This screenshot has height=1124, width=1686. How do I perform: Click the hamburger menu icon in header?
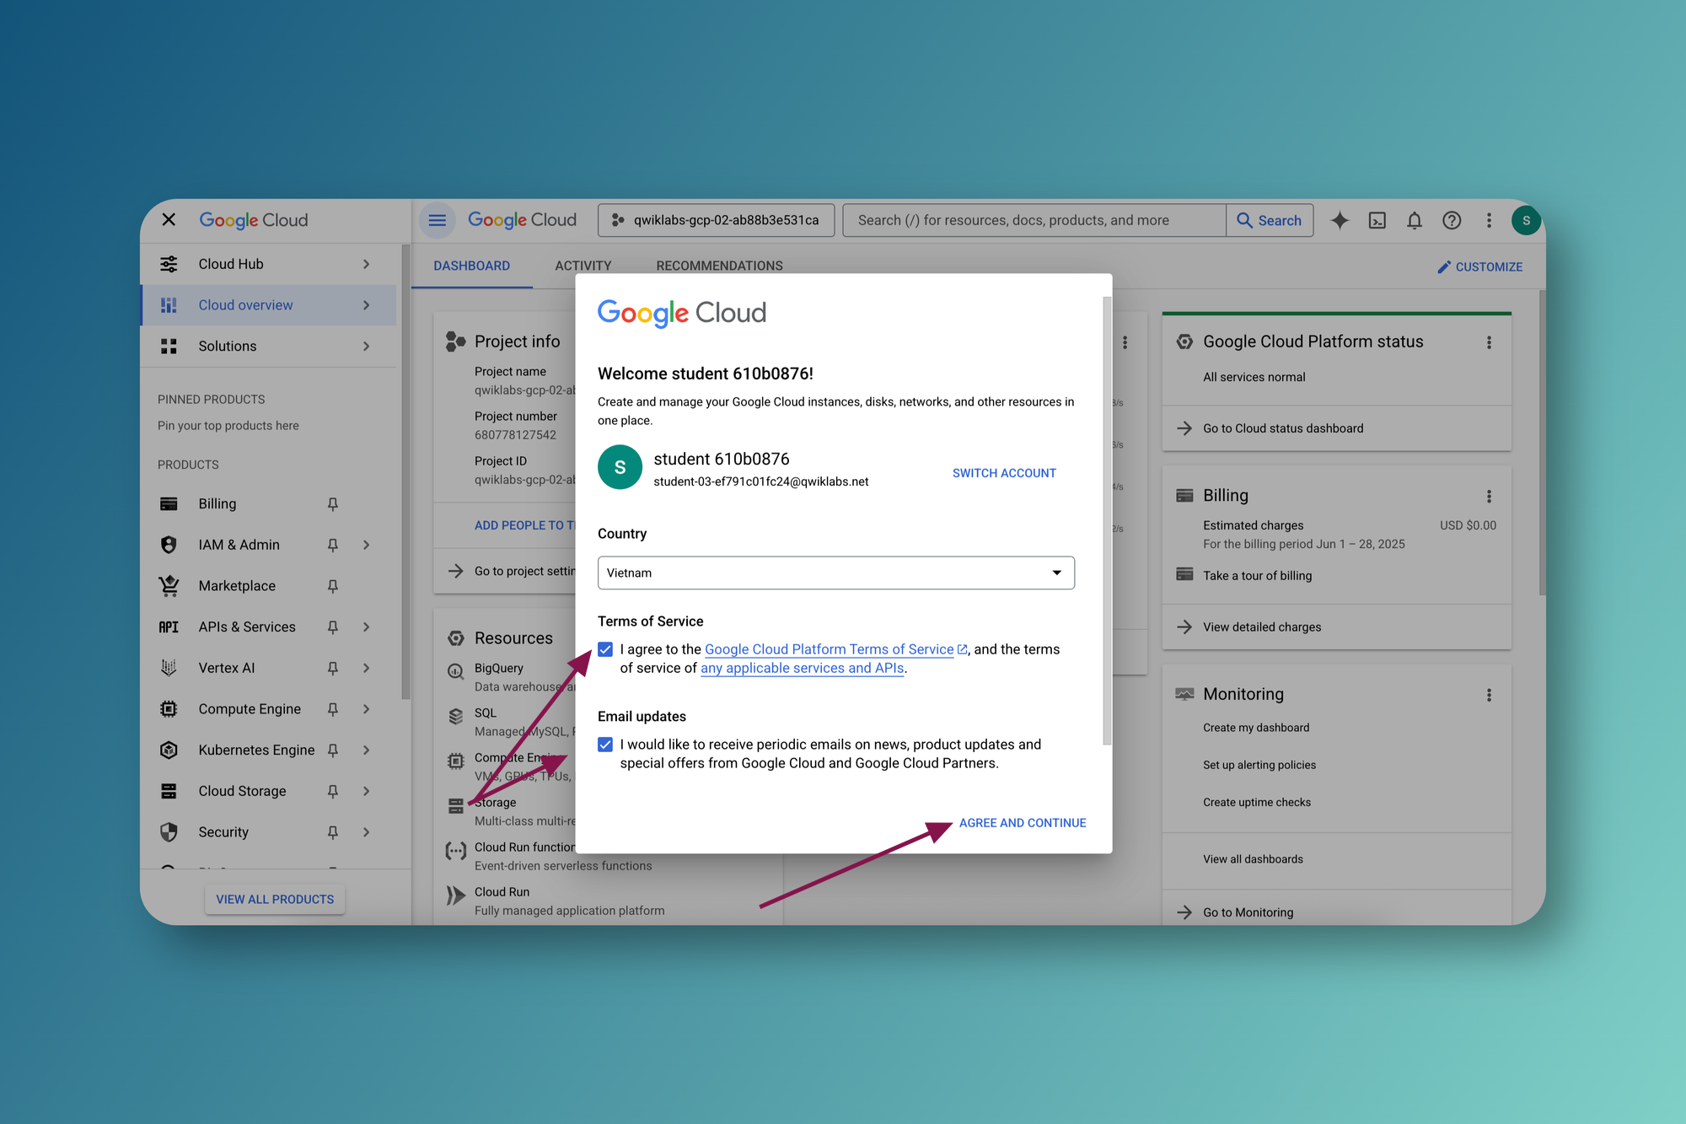pos(437,220)
